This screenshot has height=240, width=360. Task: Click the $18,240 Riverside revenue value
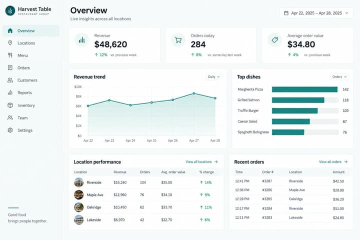pyautogui.click(x=120, y=182)
